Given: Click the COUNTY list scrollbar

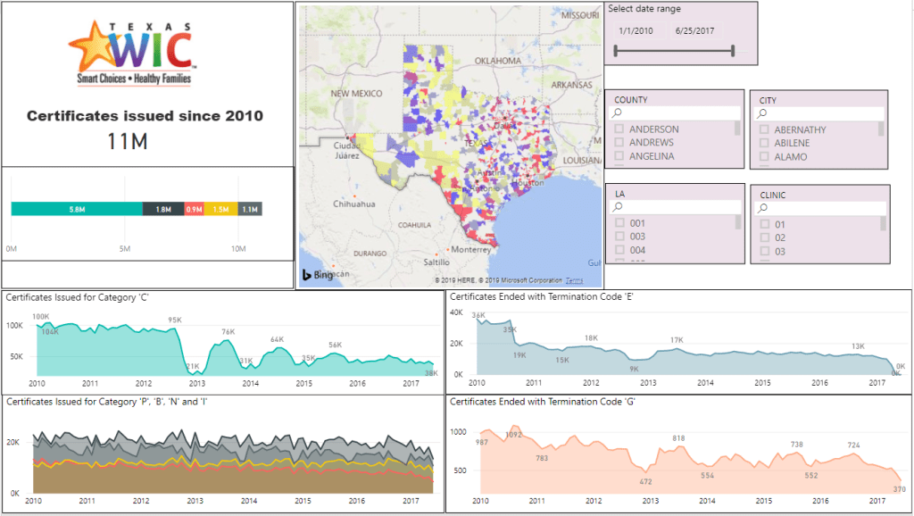Looking at the screenshot, I should [x=737, y=129].
